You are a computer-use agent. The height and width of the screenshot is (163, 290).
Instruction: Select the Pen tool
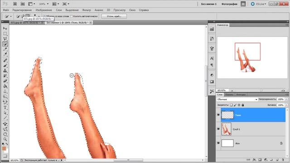5,102
